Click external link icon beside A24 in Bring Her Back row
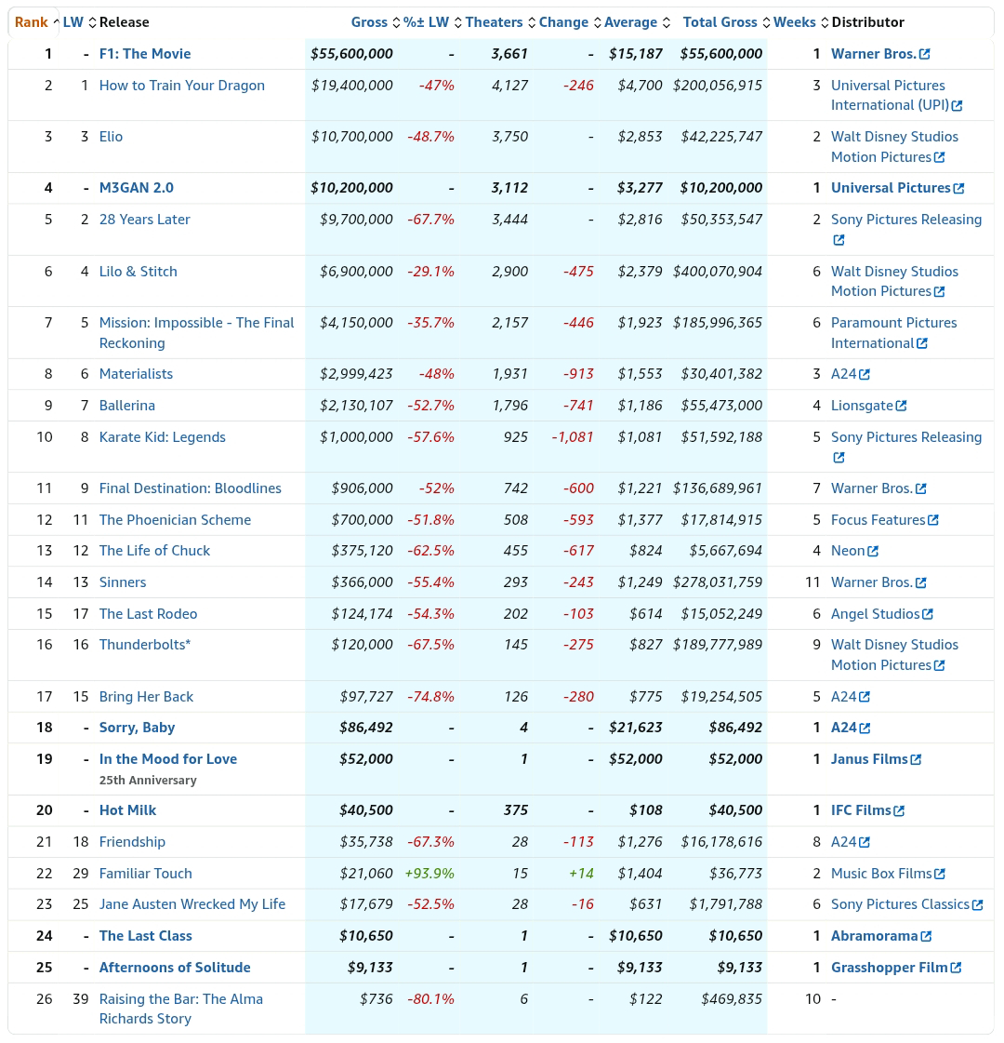 tap(865, 698)
